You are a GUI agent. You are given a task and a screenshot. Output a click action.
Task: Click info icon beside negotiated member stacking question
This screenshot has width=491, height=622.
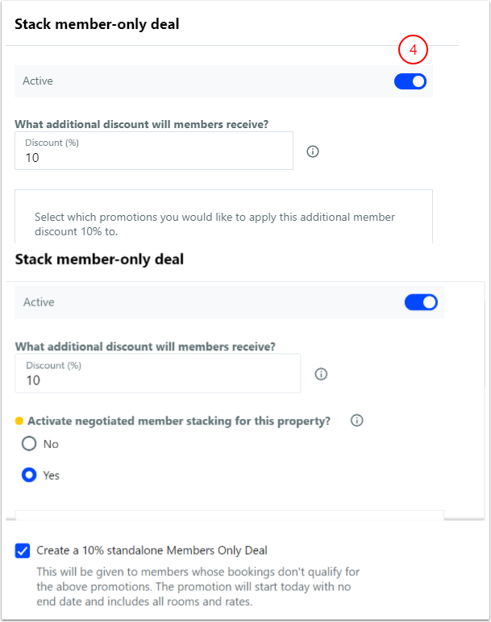(358, 421)
